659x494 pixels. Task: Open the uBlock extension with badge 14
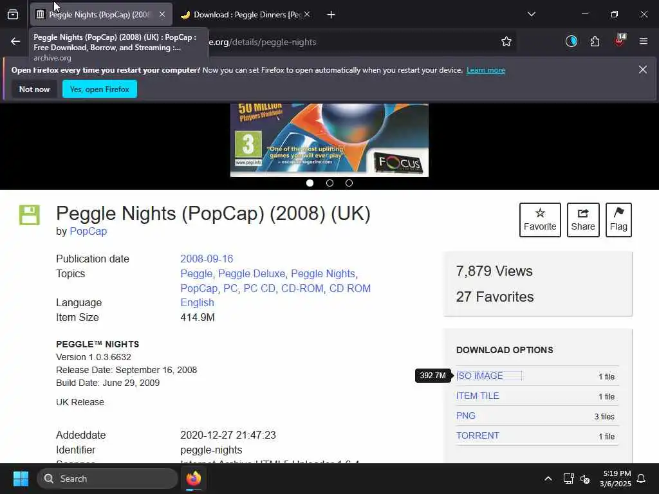point(620,41)
